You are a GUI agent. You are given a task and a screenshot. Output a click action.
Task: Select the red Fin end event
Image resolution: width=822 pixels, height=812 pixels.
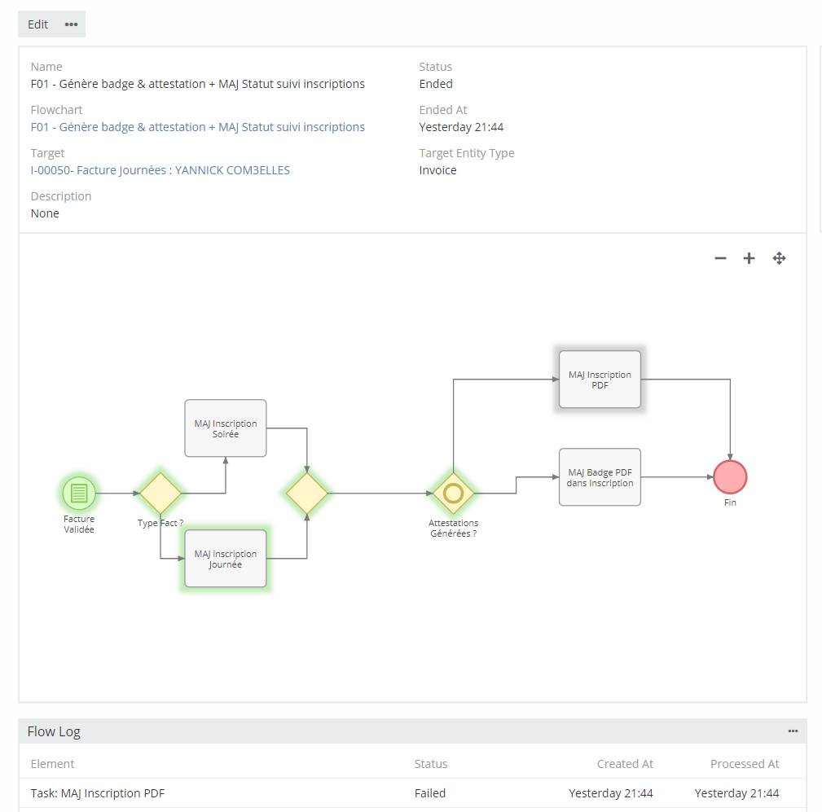pyautogui.click(x=730, y=477)
